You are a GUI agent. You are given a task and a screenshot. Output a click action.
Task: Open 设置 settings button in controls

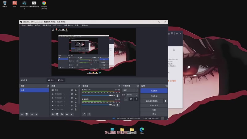pyautogui.click(x=154, y=110)
